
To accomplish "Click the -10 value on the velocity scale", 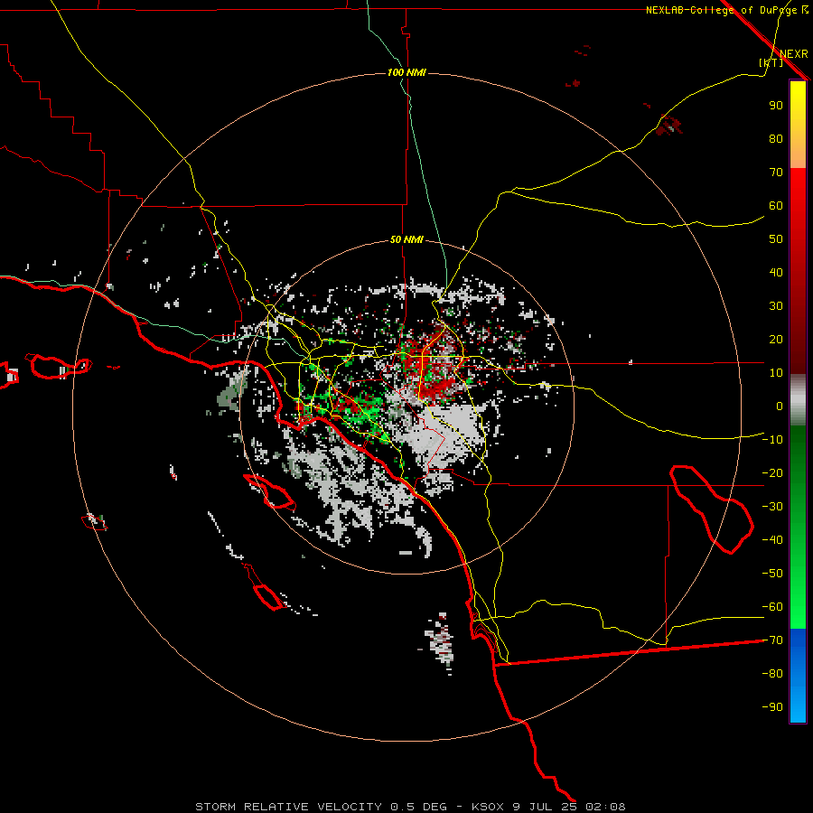I will pyautogui.click(x=772, y=440).
